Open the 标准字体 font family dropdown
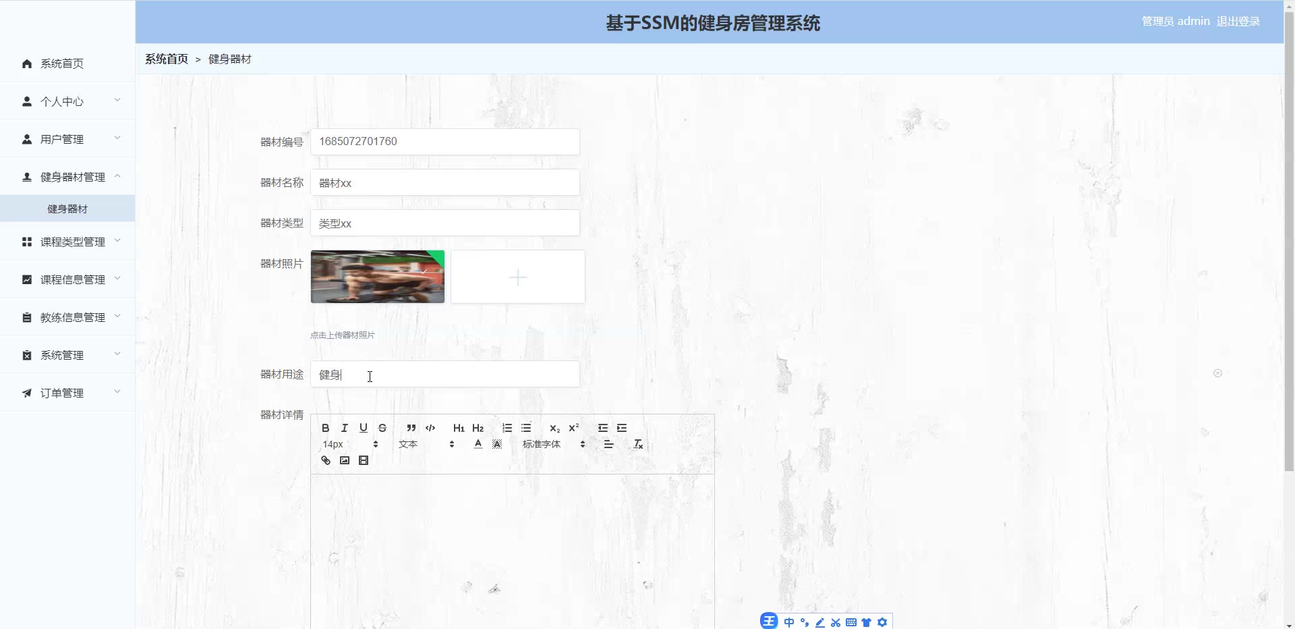This screenshot has height=629, width=1295. coord(554,444)
